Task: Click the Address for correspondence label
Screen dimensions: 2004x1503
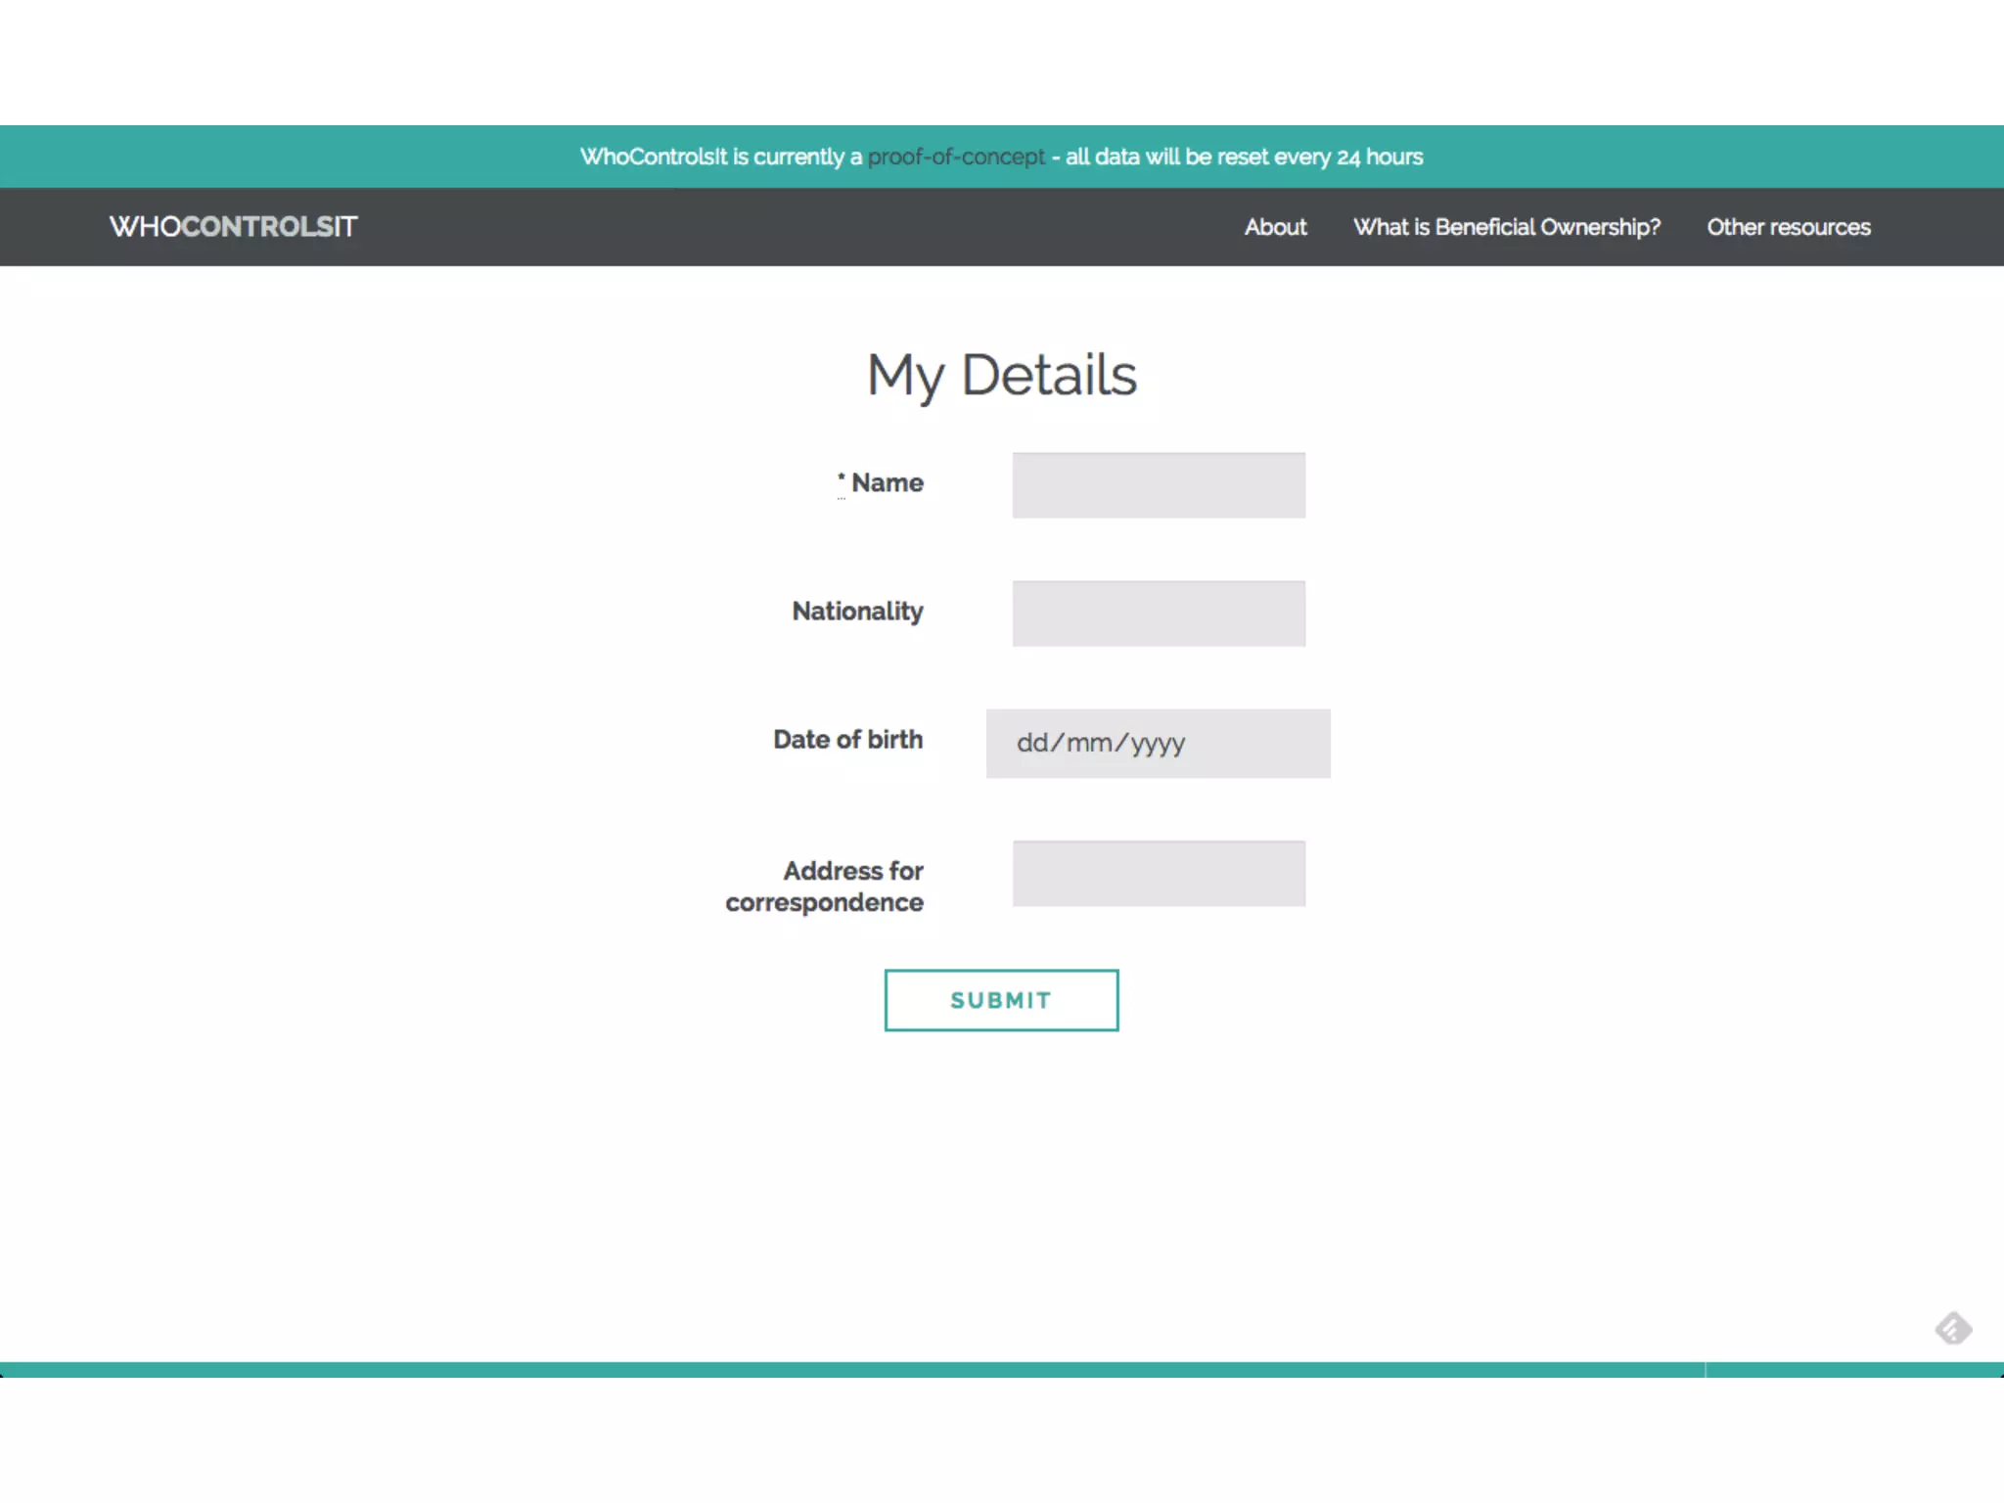Action: click(825, 887)
